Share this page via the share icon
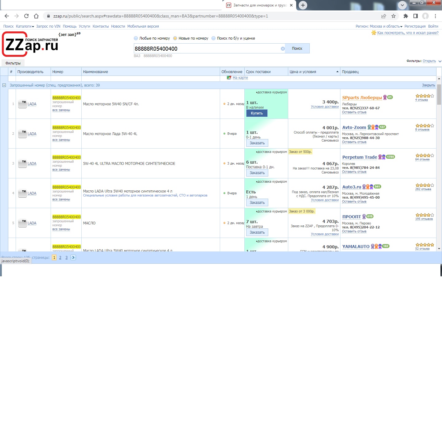The image size is (442, 447). pos(384,16)
